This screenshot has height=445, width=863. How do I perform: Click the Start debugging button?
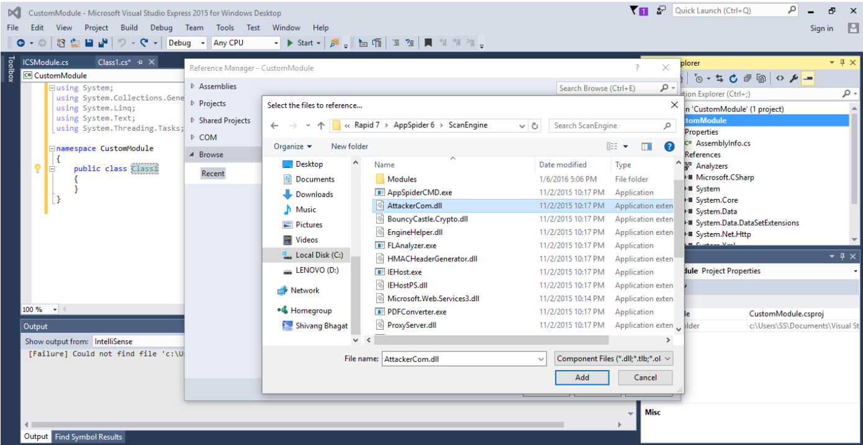pyautogui.click(x=299, y=43)
